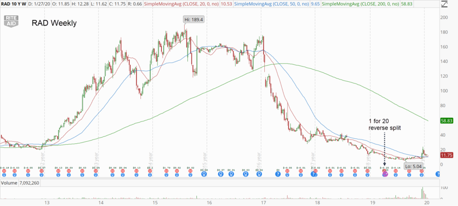This screenshot has height=206, width=458.
Task: Click the blue lightbulb icon below $1.79
Action: click(166, 175)
